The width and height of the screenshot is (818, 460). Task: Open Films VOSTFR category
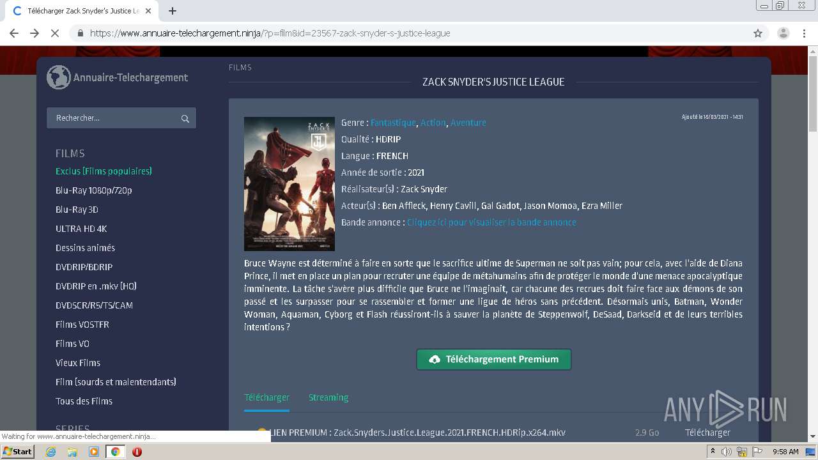click(82, 325)
